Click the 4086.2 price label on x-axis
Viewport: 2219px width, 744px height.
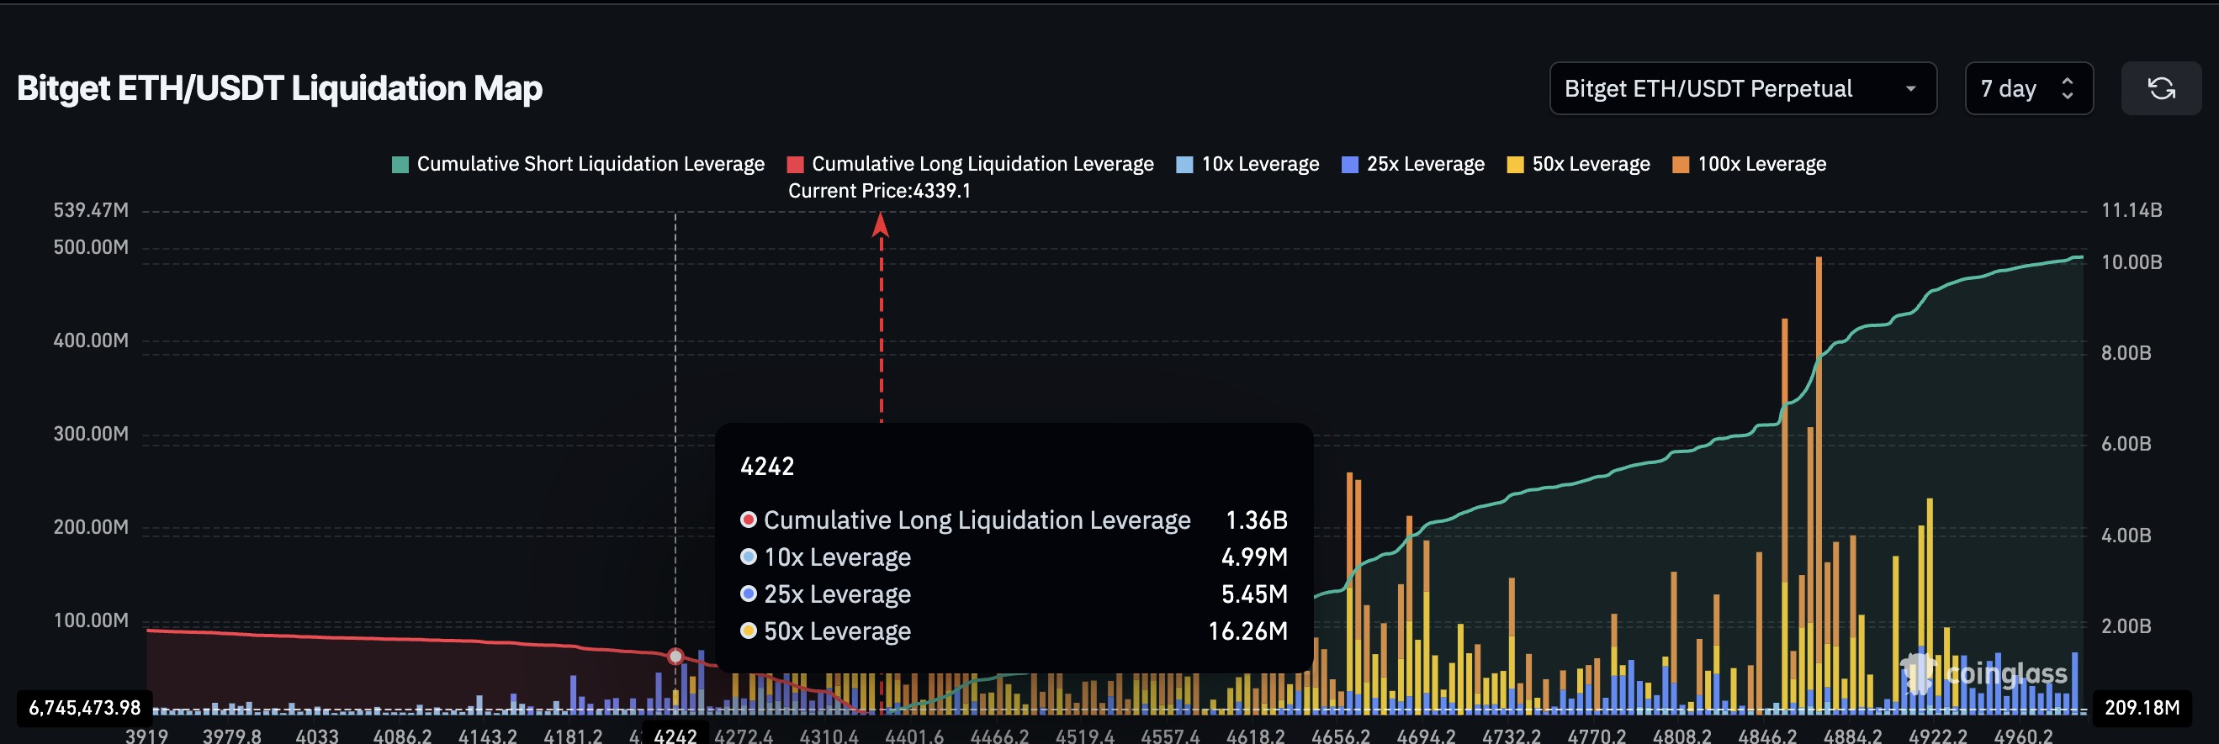(x=402, y=736)
